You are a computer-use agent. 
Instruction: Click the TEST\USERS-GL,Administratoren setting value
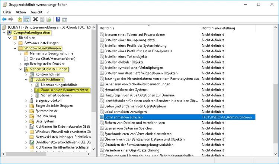click(227, 117)
